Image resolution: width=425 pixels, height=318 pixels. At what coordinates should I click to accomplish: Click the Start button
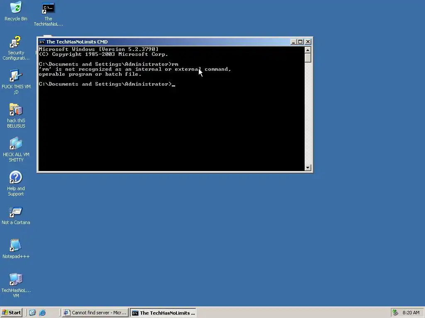tap(11, 313)
